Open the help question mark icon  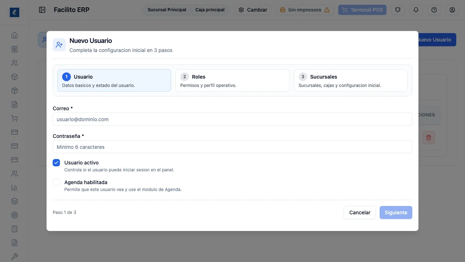point(434,10)
